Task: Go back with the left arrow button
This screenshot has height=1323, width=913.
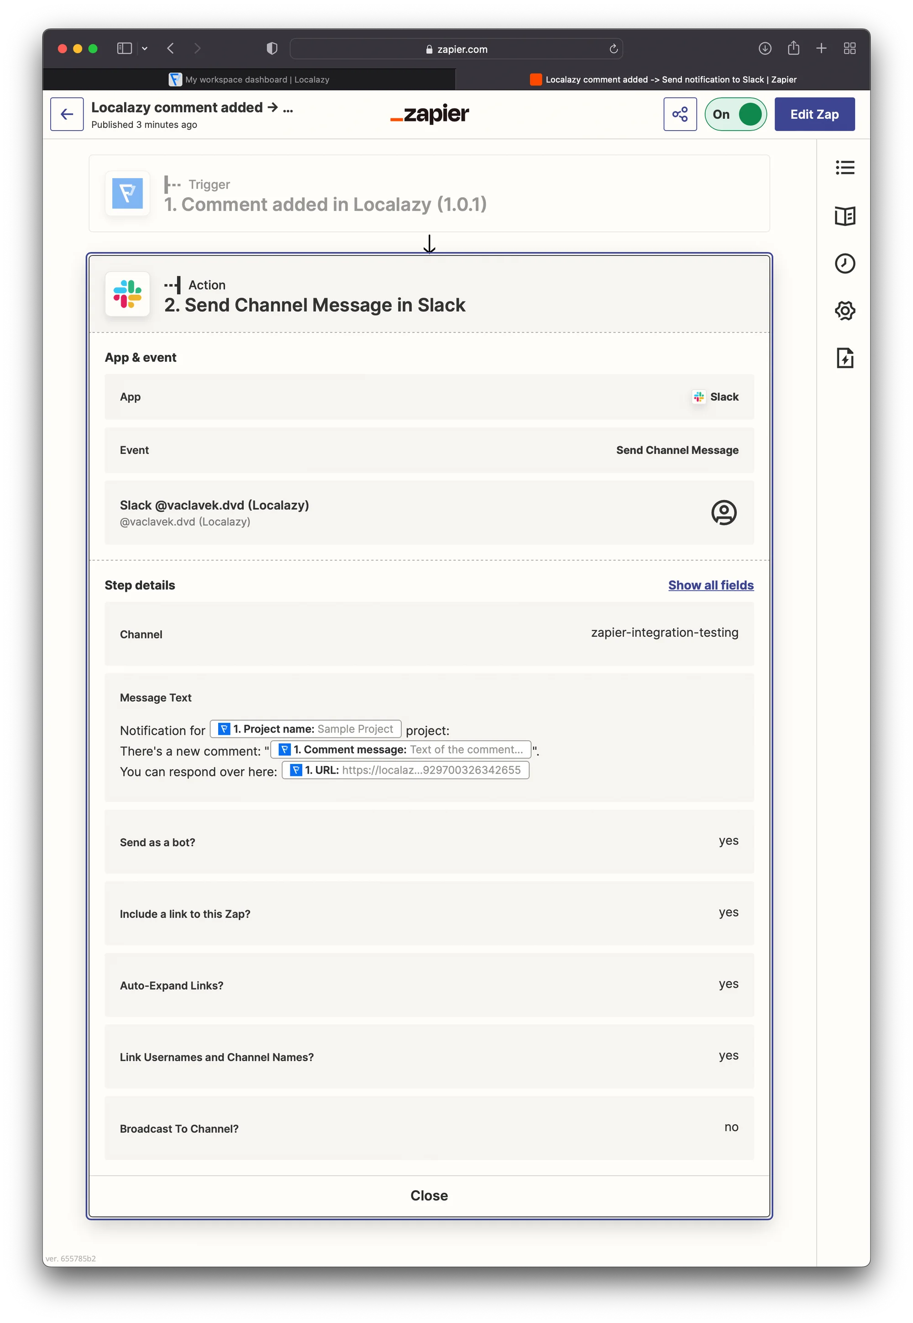Action: (x=67, y=115)
